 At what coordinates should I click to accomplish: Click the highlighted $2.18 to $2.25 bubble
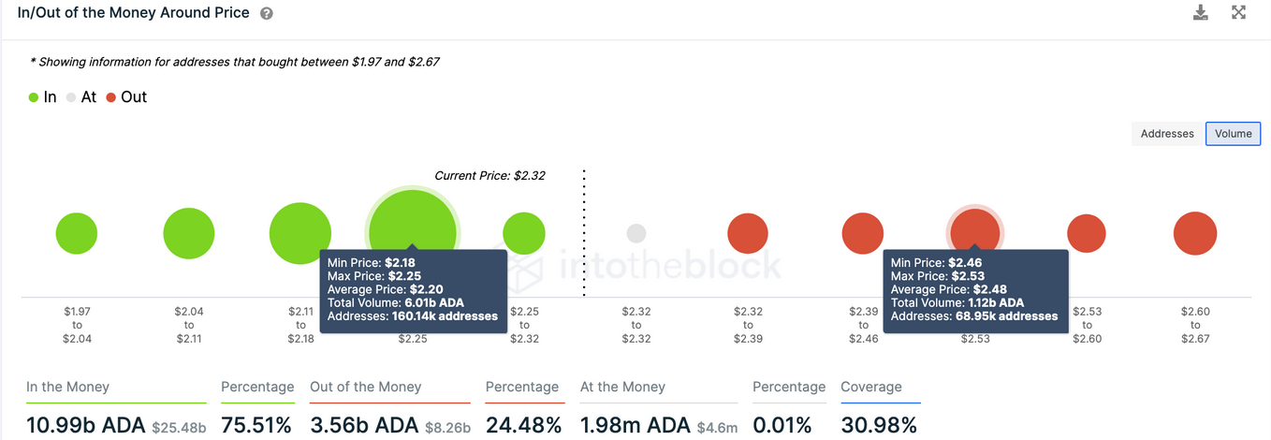point(412,225)
